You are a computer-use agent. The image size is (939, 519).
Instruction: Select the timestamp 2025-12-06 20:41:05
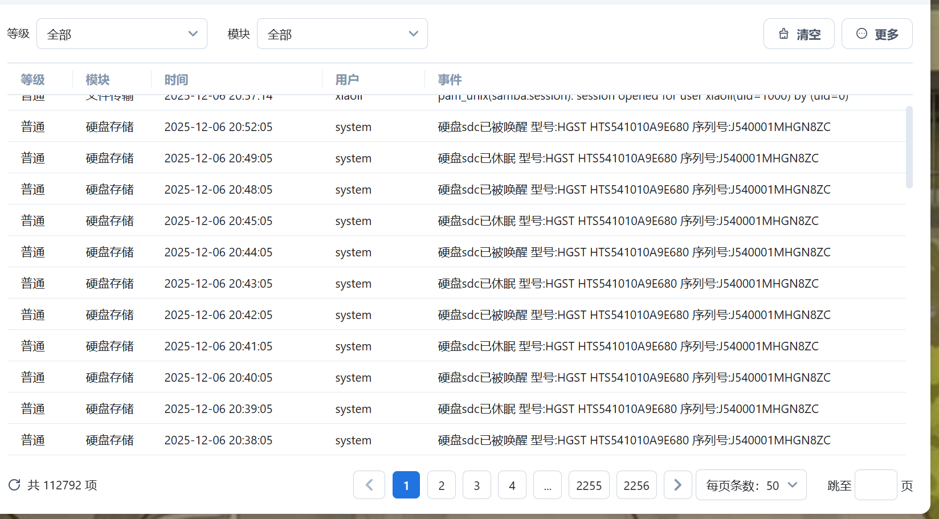[218, 346]
